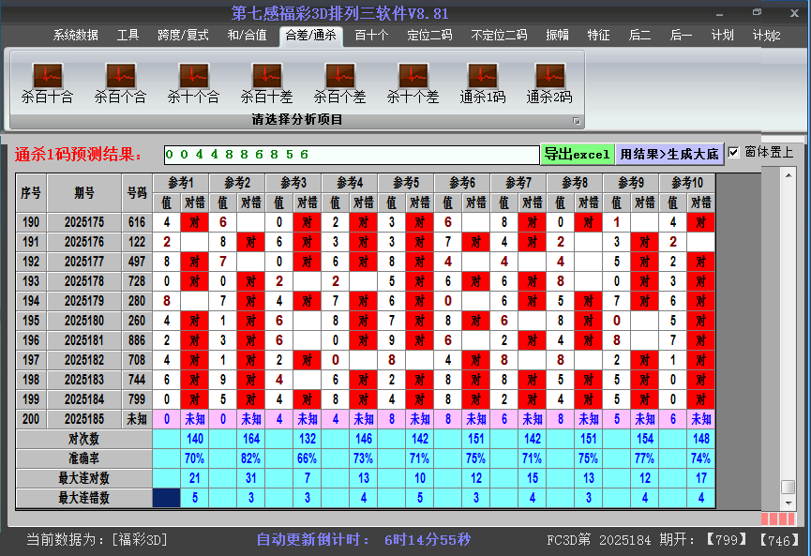Open the 杀百十合 analysis icon
Image resolution: width=811 pixels, height=556 pixels.
pos(48,83)
